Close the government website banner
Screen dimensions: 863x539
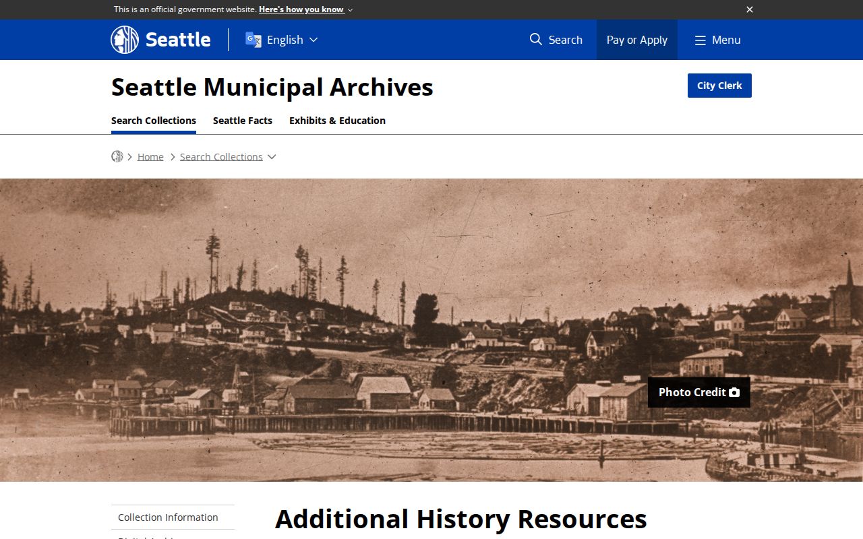[x=750, y=9]
